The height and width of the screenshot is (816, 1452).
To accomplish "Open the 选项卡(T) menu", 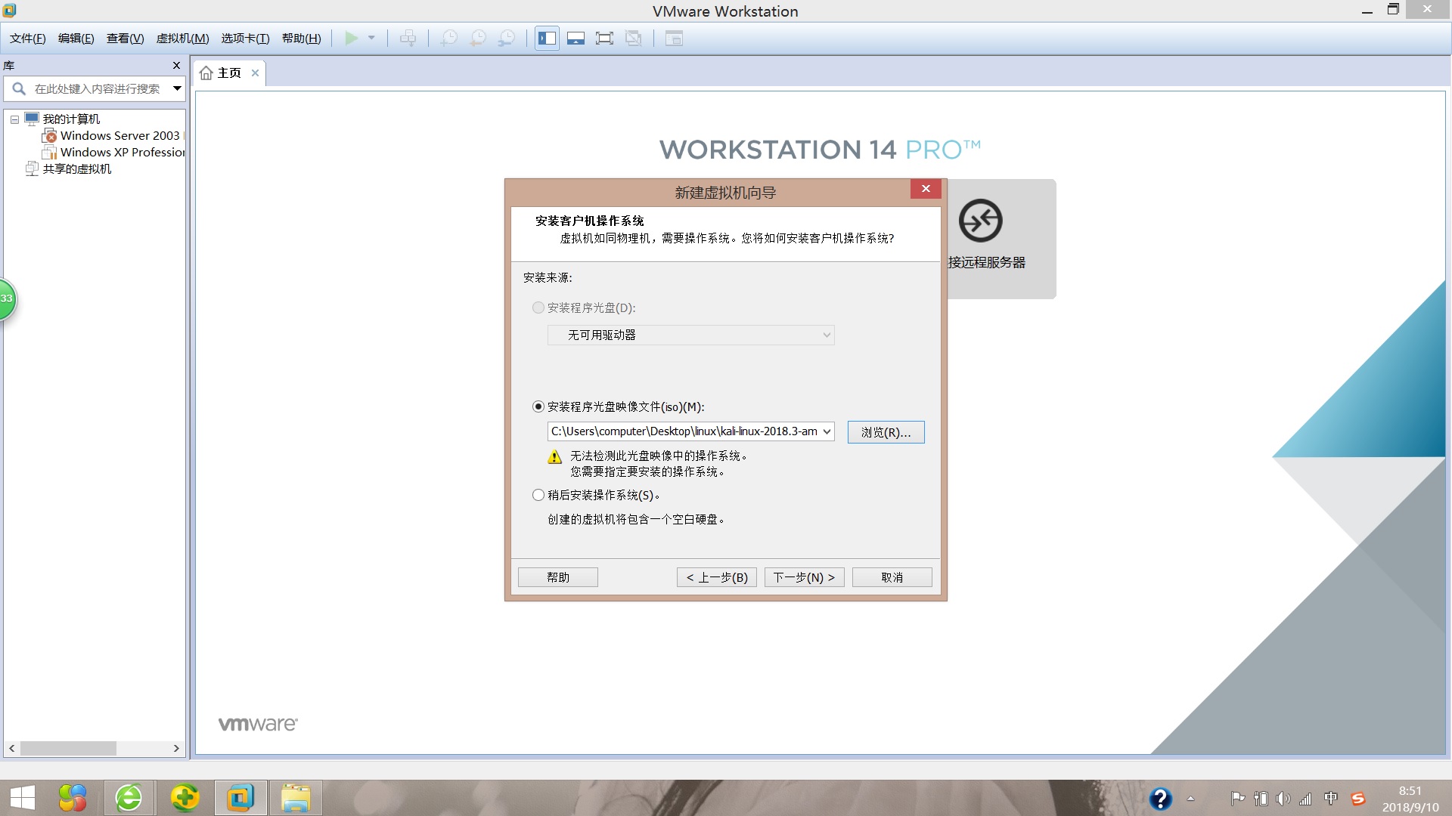I will [x=246, y=39].
